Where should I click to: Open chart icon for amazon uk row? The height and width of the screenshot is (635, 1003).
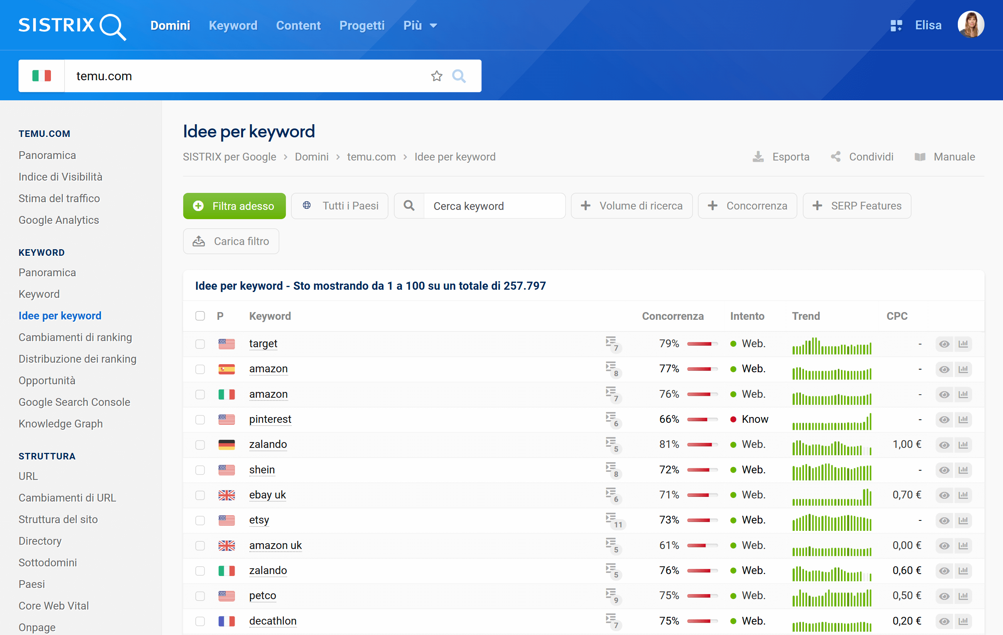point(963,546)
